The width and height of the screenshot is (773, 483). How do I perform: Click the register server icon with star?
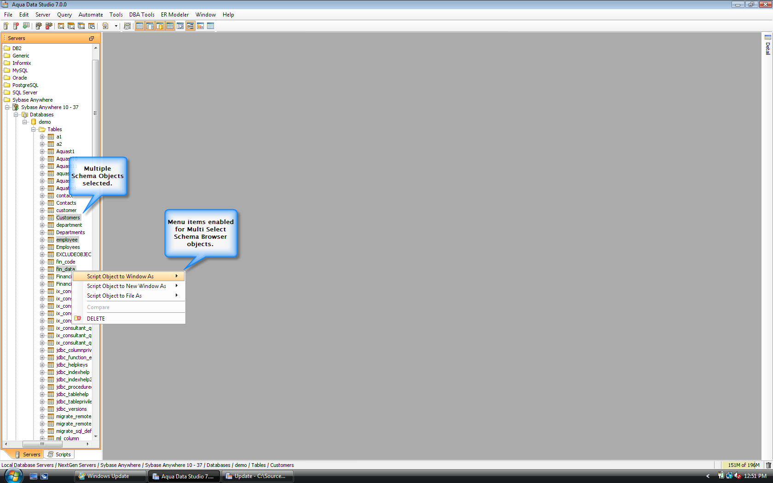(x=6, y=26)
